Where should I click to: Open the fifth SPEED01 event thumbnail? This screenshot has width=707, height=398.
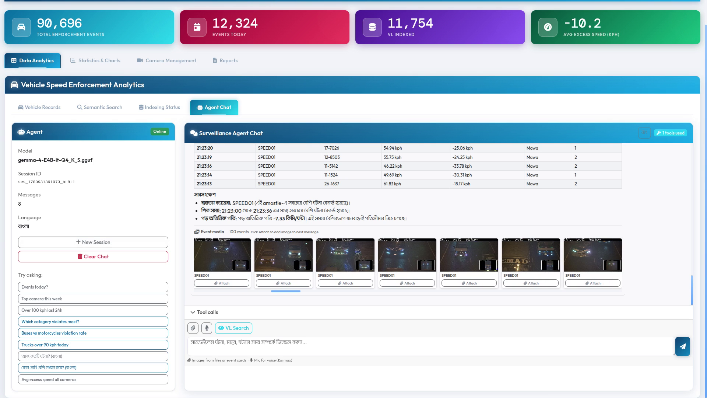(x=469, y=255)
